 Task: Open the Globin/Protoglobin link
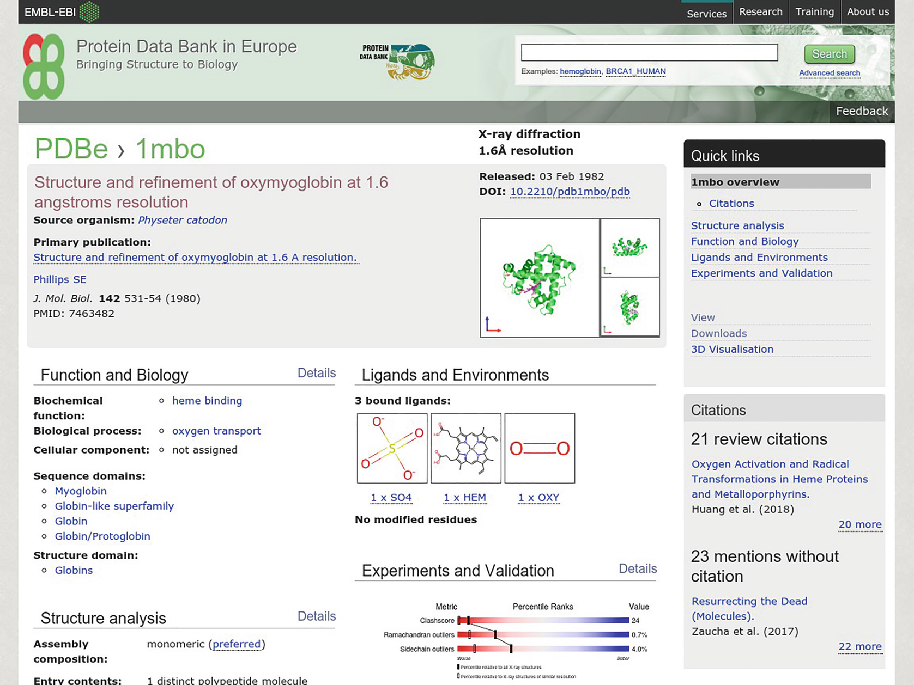pyautogui.click(x=102, y=536)
